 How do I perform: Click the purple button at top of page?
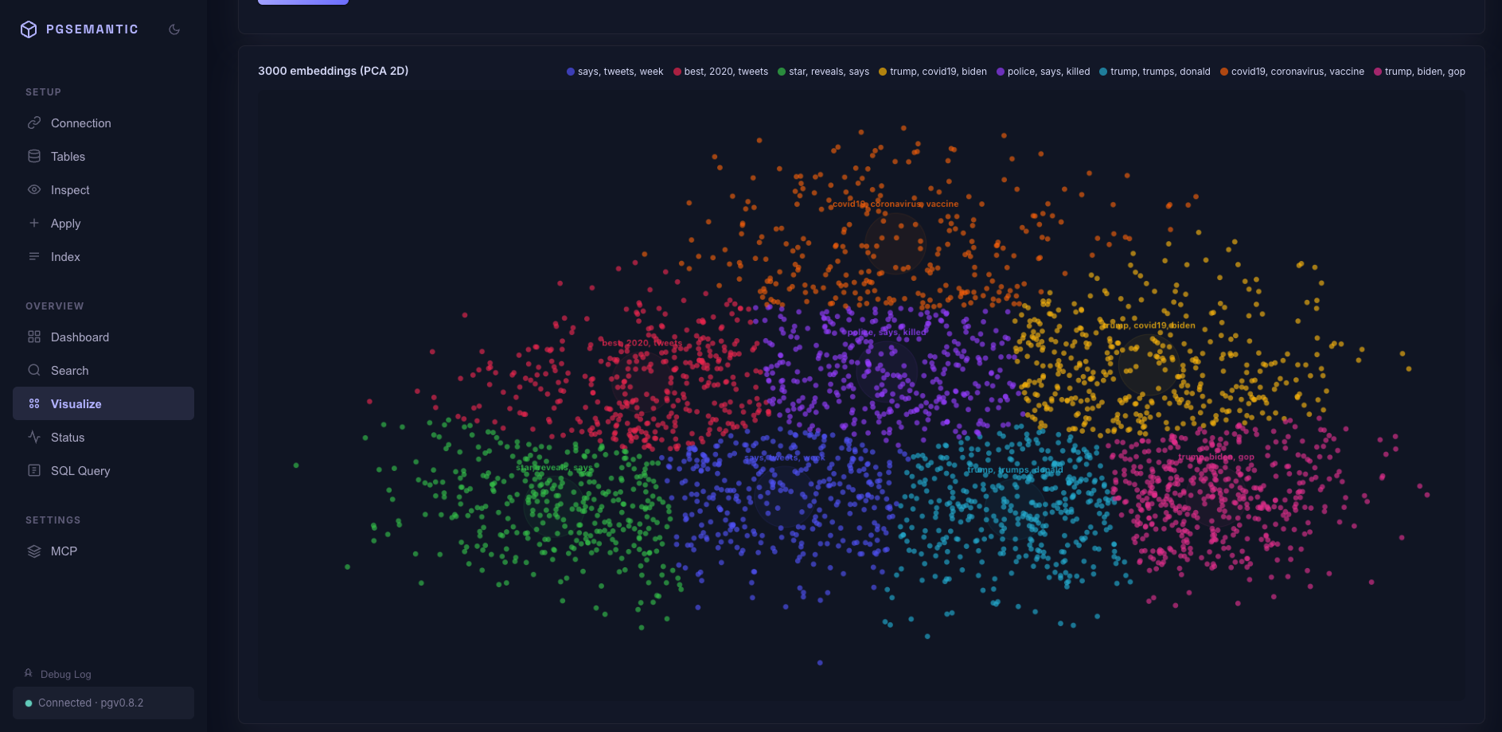click(303, 2)
